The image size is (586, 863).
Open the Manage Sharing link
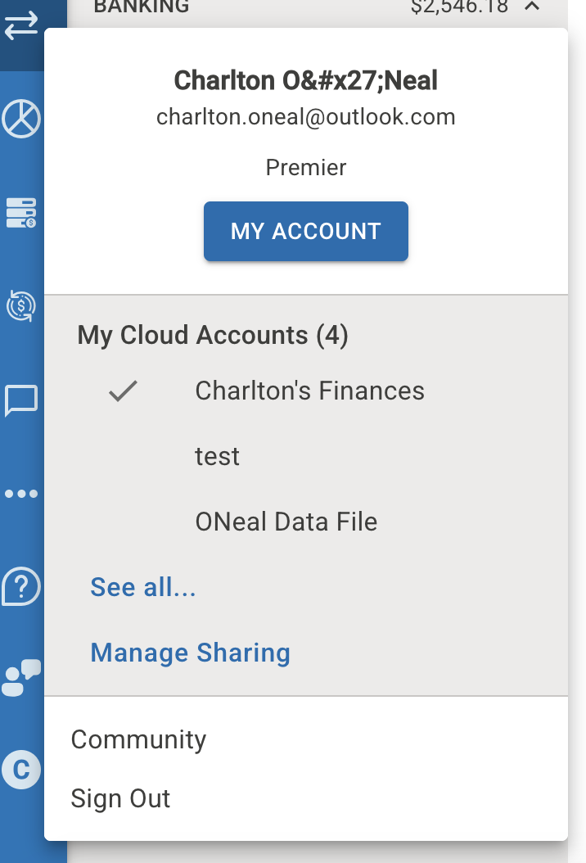(191, 653)
